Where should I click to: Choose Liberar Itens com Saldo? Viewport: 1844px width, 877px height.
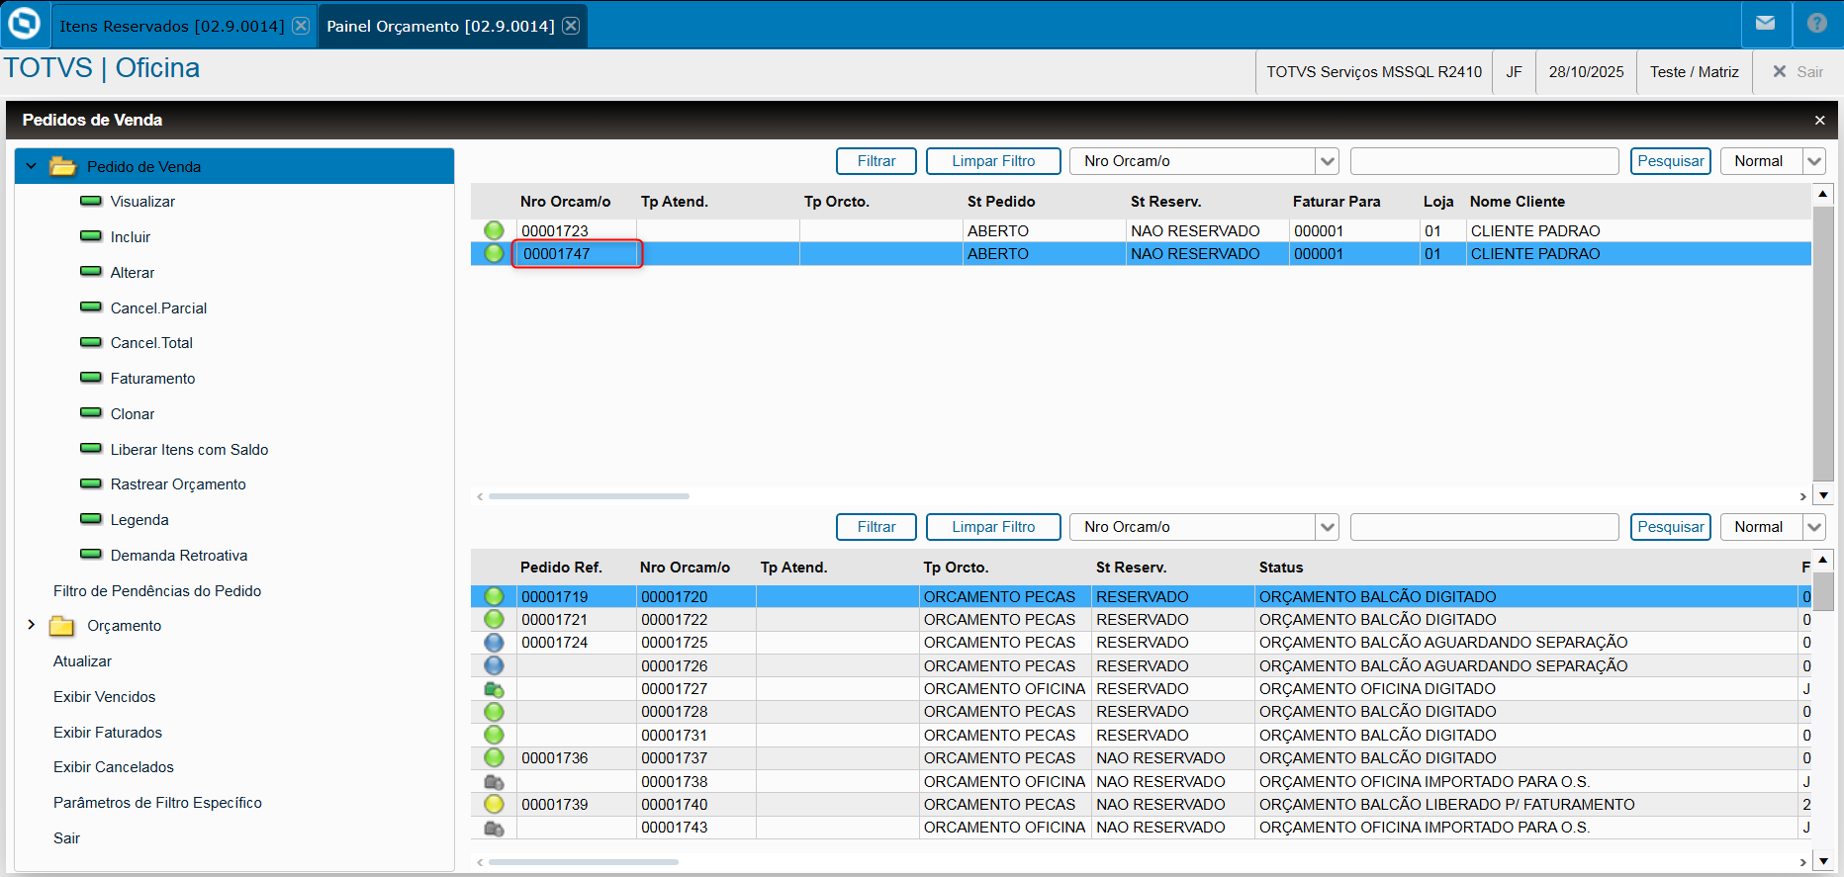click(x=189, y=450)
